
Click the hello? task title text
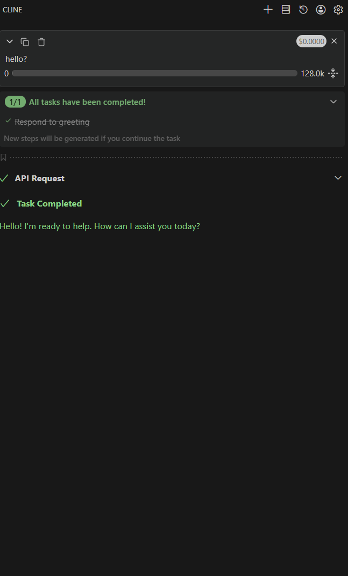pyautogui.click(x=16, y=59)
